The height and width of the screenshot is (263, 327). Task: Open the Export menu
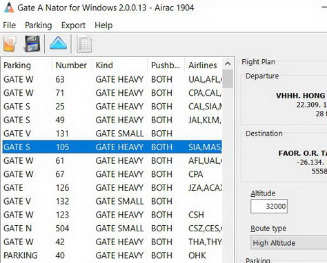(73, 25)
